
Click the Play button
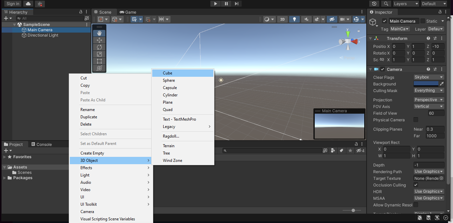tap(215, 4)
